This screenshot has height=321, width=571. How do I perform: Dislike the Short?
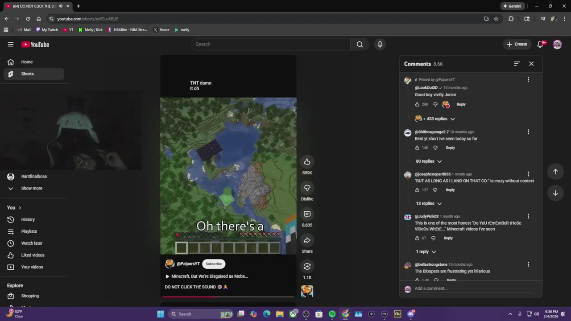[307, 188]
